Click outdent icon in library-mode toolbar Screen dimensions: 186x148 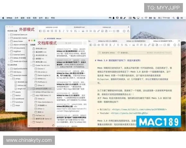103,45
